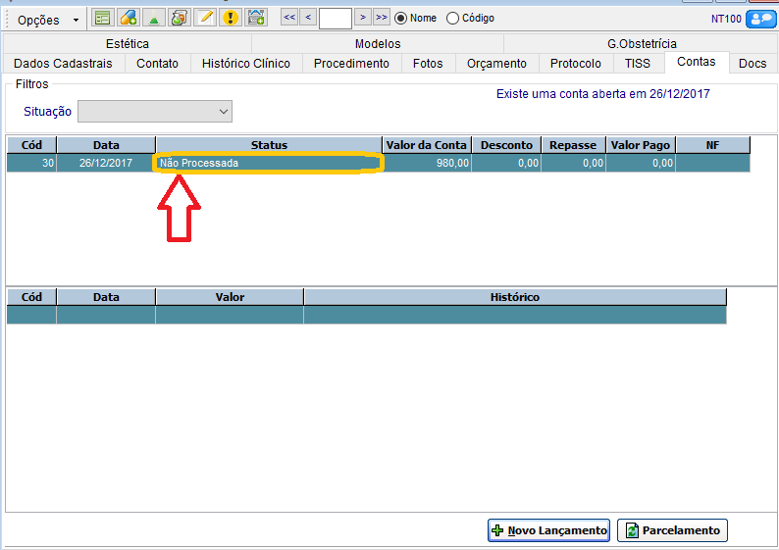
Task: Click the pencil notes toolbar icon
Action: click(x=204, y=18)
